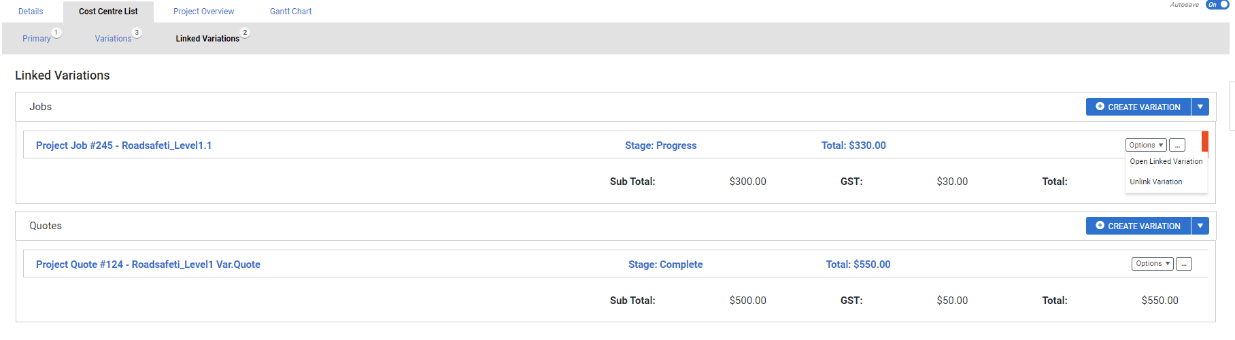Open the Details tab
Screen dimensions: 1235x340
pos(31,12)
